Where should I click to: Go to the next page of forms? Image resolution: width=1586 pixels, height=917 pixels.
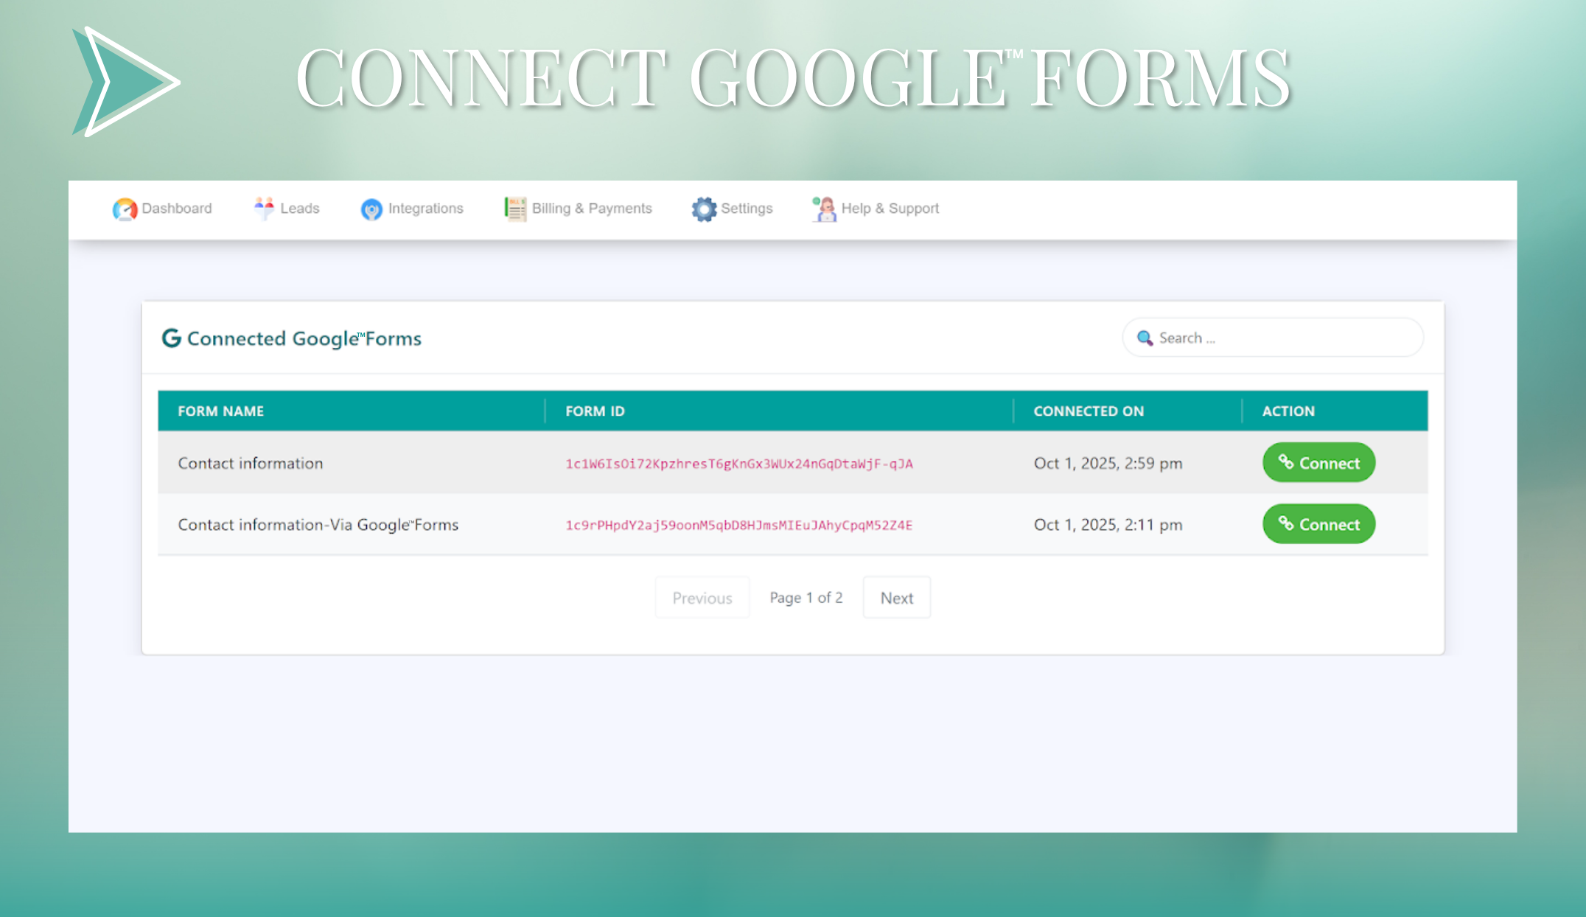coord(896,597)
